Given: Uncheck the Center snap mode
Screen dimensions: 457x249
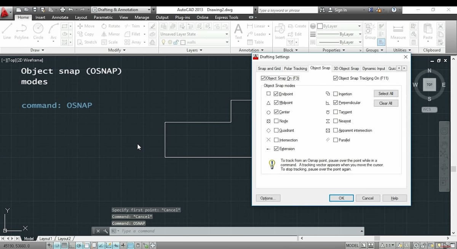Looking at the screenshot, I should point(276,112).
